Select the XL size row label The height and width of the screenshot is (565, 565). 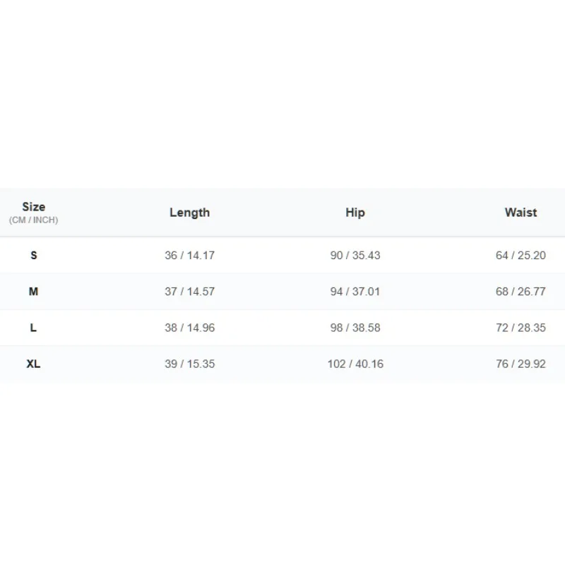(33, 364)
